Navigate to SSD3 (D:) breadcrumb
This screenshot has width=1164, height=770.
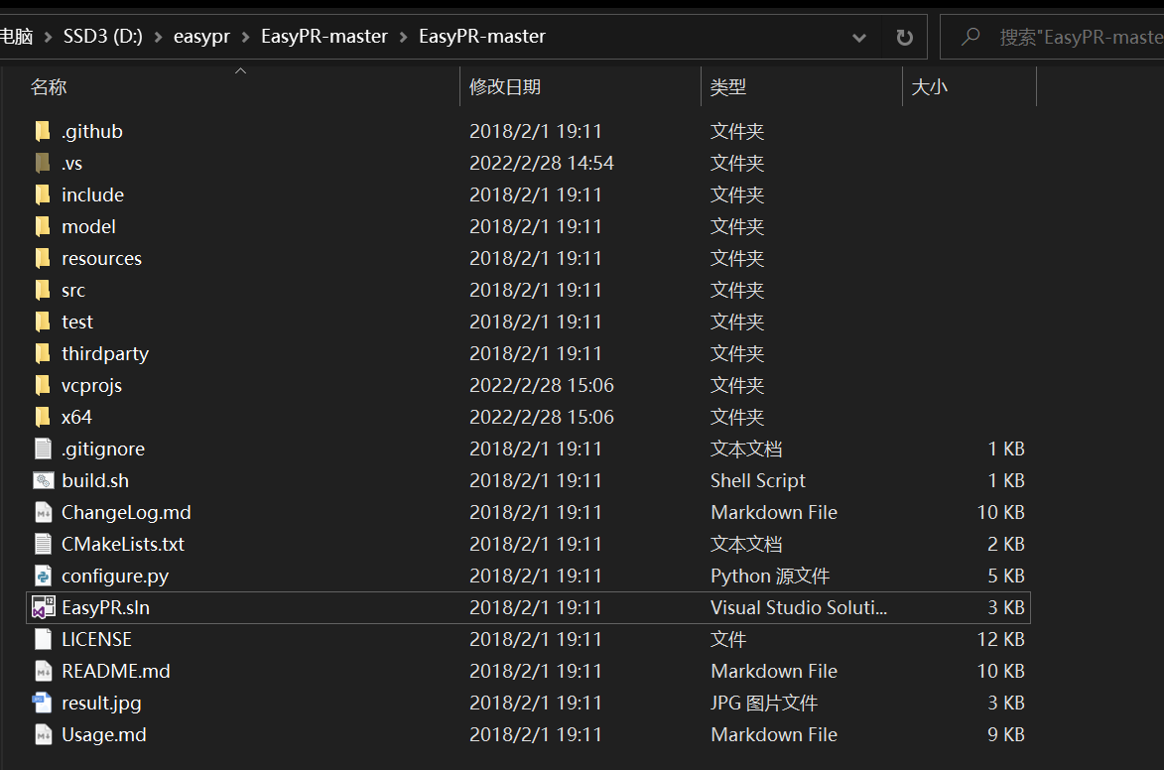click(102, 37)
